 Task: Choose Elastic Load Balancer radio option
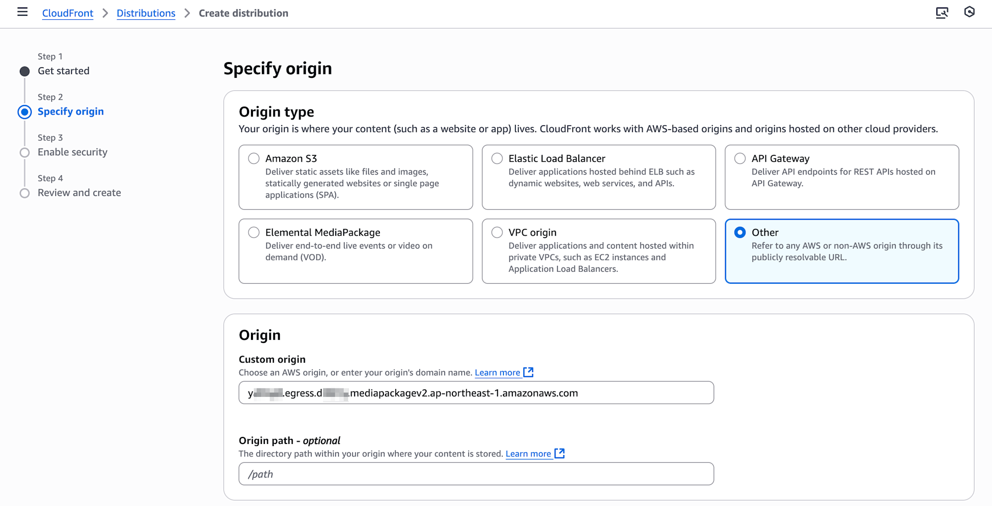pyautogui.click(x=497, y=159)
